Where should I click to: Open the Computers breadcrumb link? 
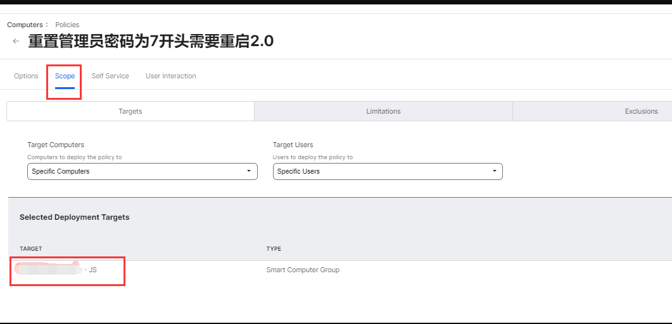pos(25,25)
